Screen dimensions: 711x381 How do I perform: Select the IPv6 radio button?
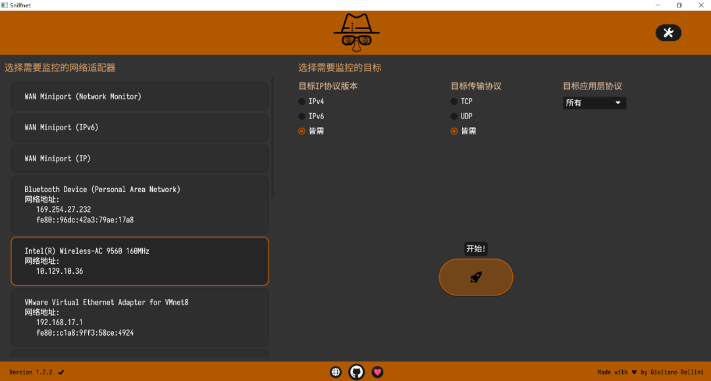[x=302, y=116]
